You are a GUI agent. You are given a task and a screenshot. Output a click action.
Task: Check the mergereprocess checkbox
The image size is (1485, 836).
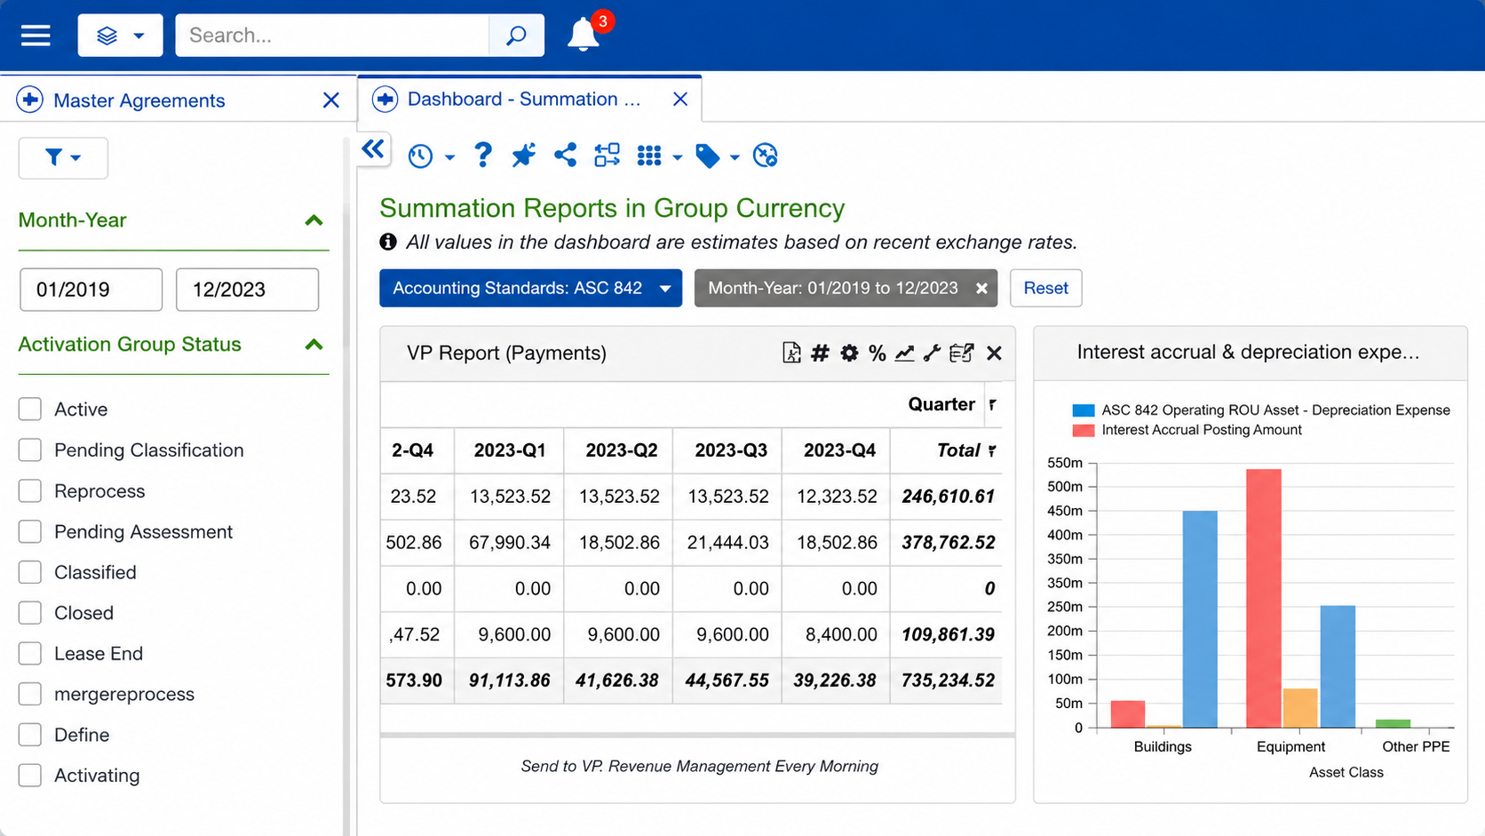(30, 695)
